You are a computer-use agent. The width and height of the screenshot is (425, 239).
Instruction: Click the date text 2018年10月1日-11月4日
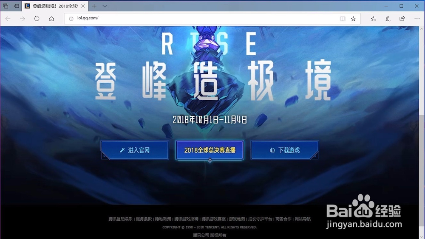tap(210, 119)
